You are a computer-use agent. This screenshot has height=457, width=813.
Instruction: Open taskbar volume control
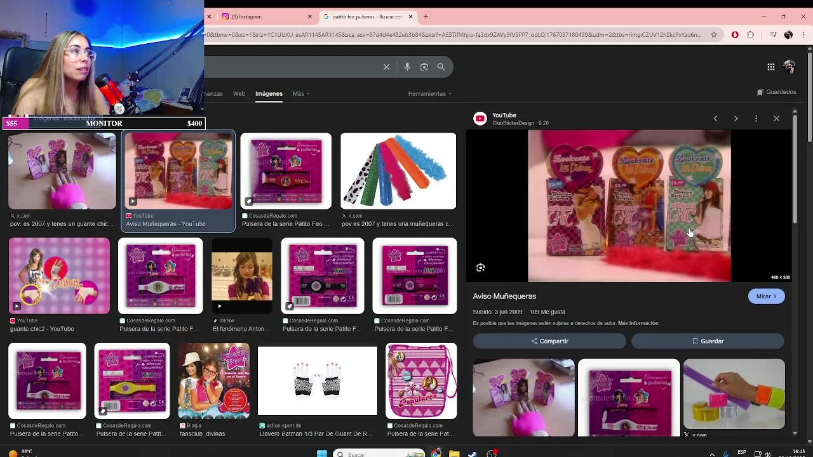pyautogui.click(x=768, y=454)
